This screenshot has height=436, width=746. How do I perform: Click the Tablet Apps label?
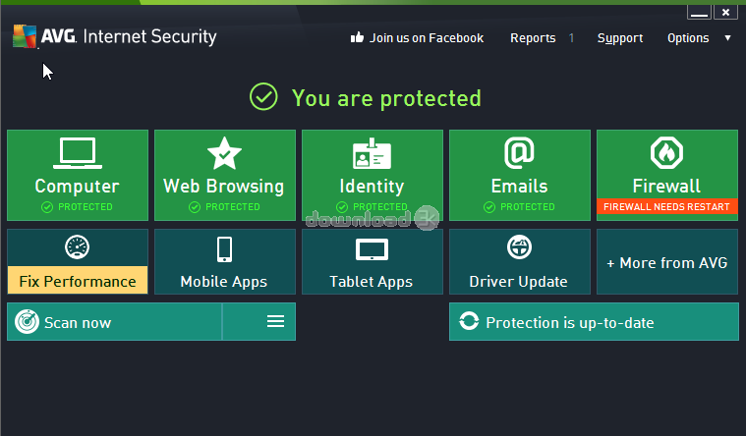click(x=372, y=282)
